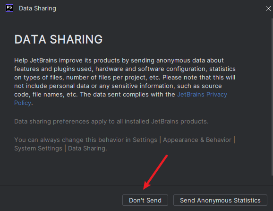Screen dimensions: 273x211
Task: Click the DATA SHARING heading
Action: (x=59, y=39)
